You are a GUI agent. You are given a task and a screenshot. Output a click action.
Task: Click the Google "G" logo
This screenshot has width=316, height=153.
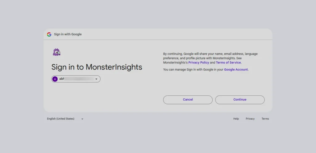tap(49, 34)
